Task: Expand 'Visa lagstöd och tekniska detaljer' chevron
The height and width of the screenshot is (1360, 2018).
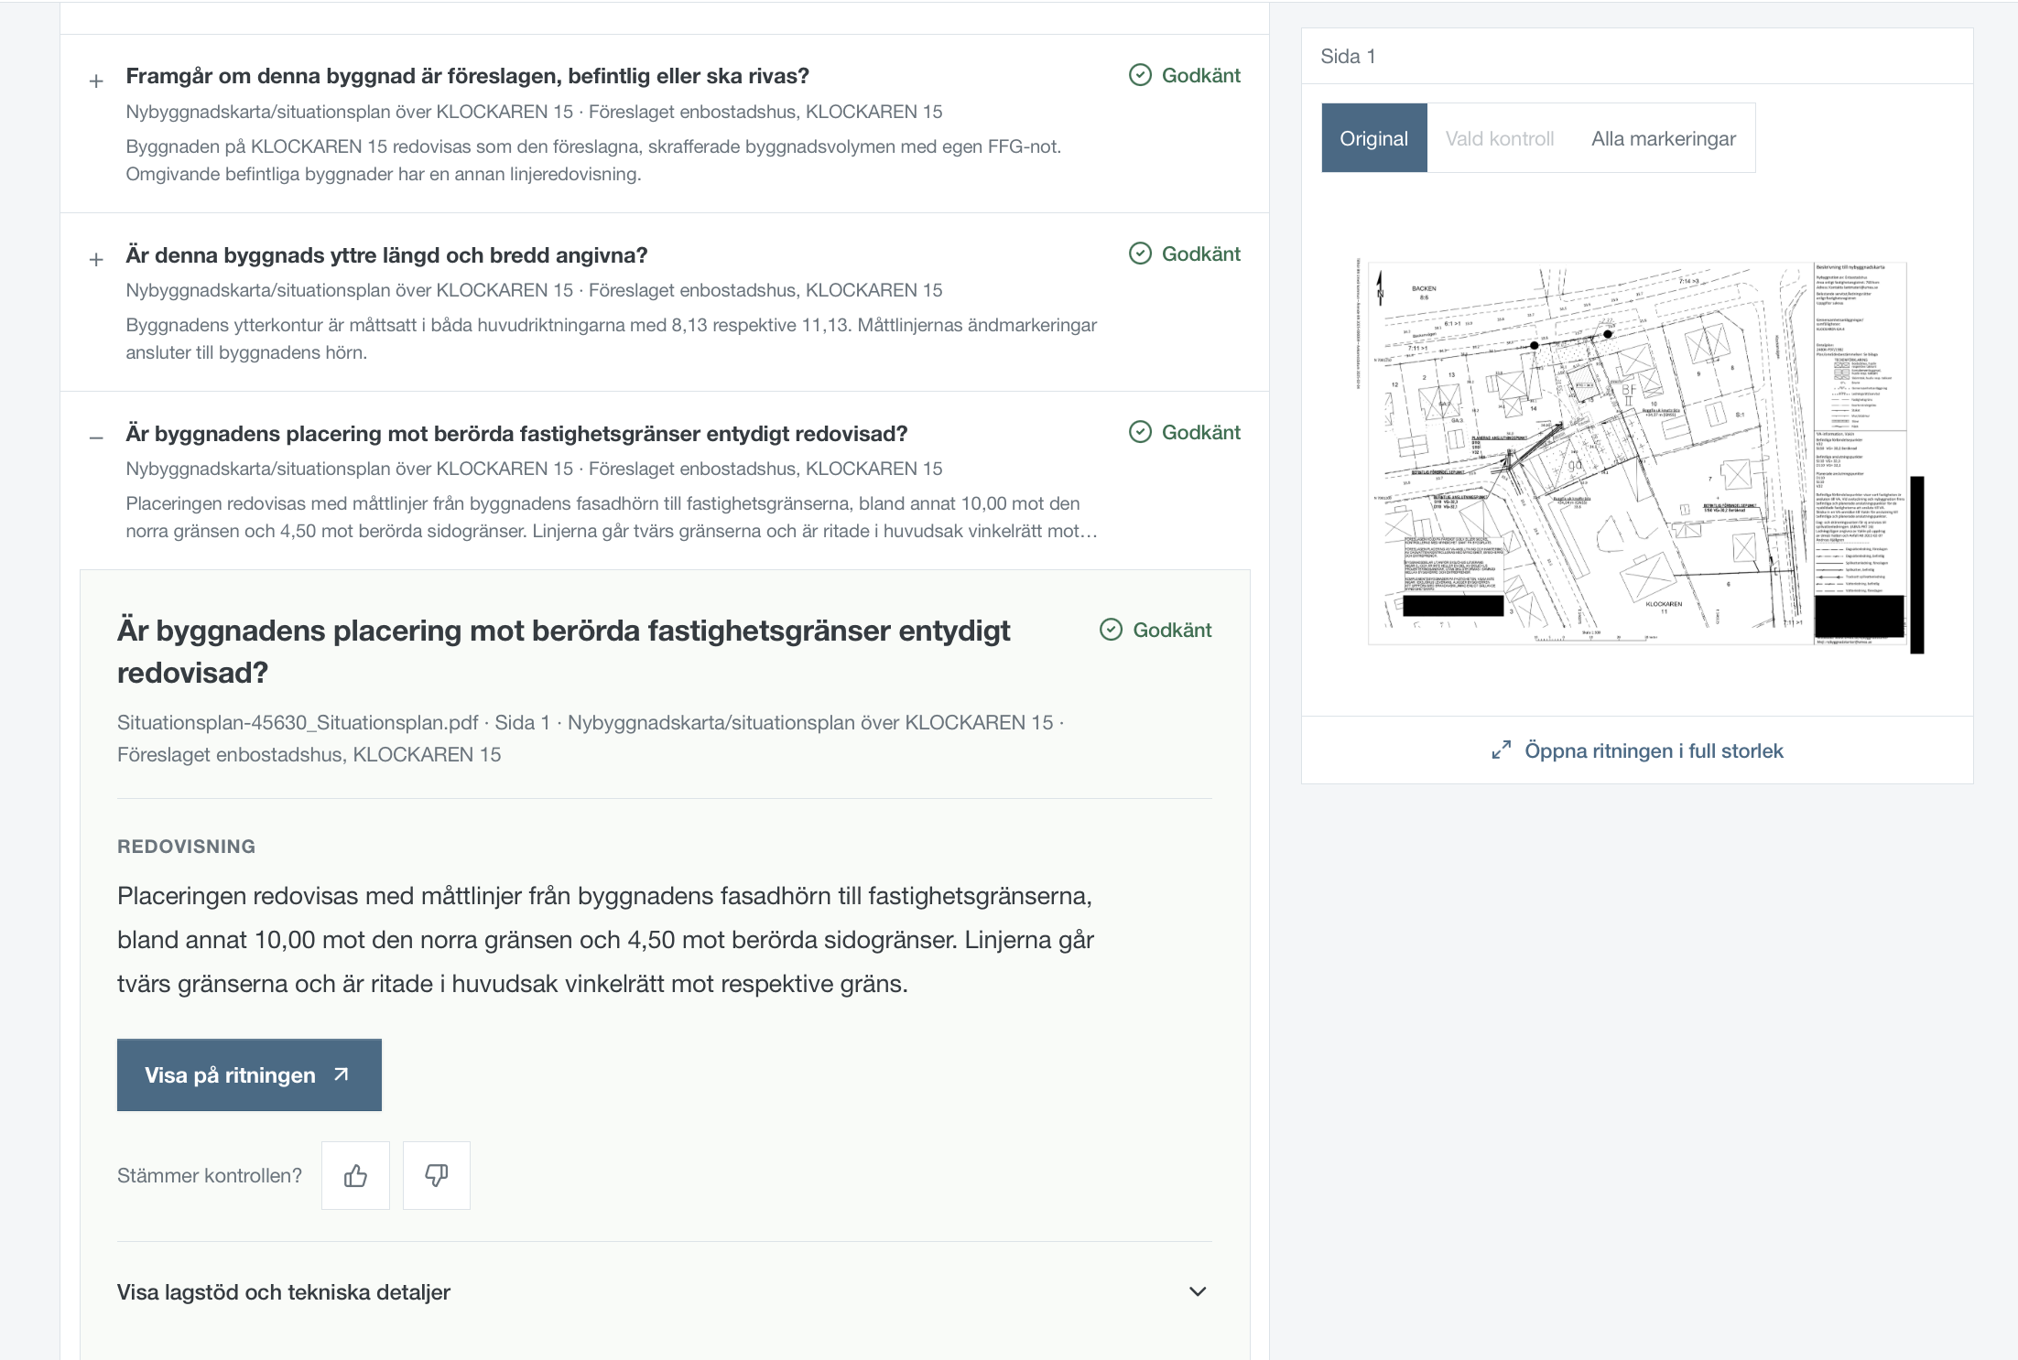Action: [x=1198, y=1291]
